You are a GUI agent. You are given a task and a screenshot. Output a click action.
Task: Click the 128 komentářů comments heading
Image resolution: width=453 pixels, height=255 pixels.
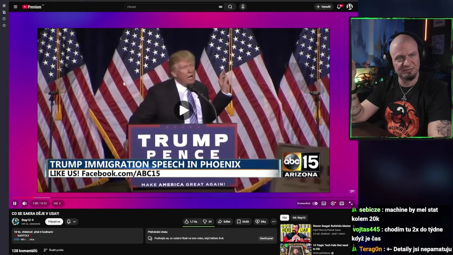click(x=24, y=251)
